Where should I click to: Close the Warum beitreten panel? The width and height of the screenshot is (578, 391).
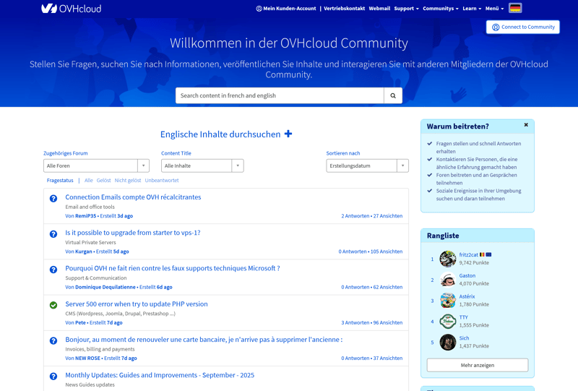(526, 125)
